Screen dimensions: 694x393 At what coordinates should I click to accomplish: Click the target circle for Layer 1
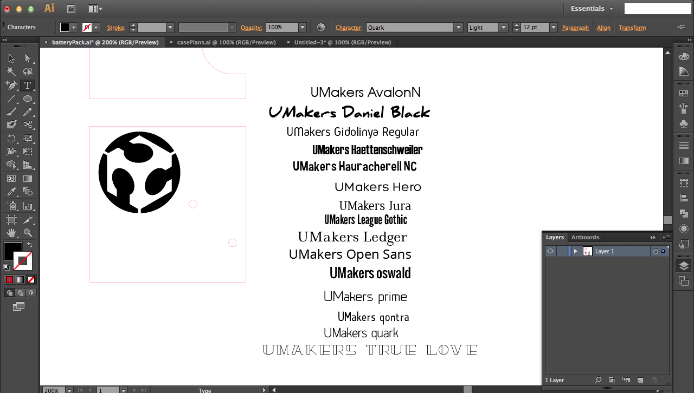656,251
